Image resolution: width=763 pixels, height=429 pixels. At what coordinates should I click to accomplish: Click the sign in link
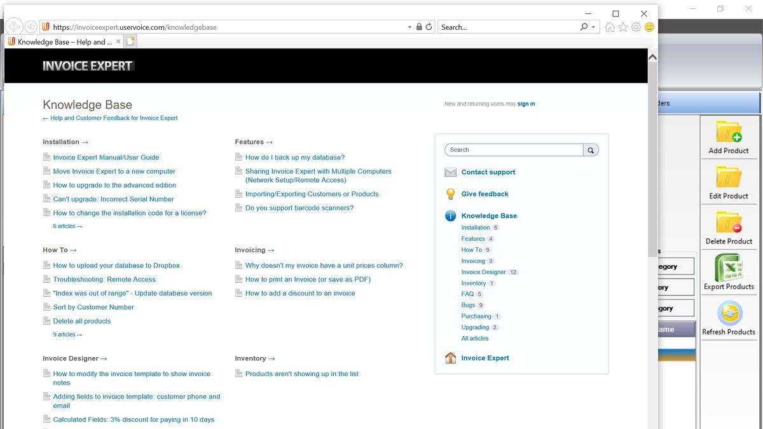526,103
